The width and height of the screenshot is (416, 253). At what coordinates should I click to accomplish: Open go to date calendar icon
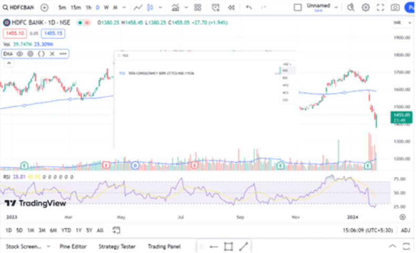pos(116,230)
